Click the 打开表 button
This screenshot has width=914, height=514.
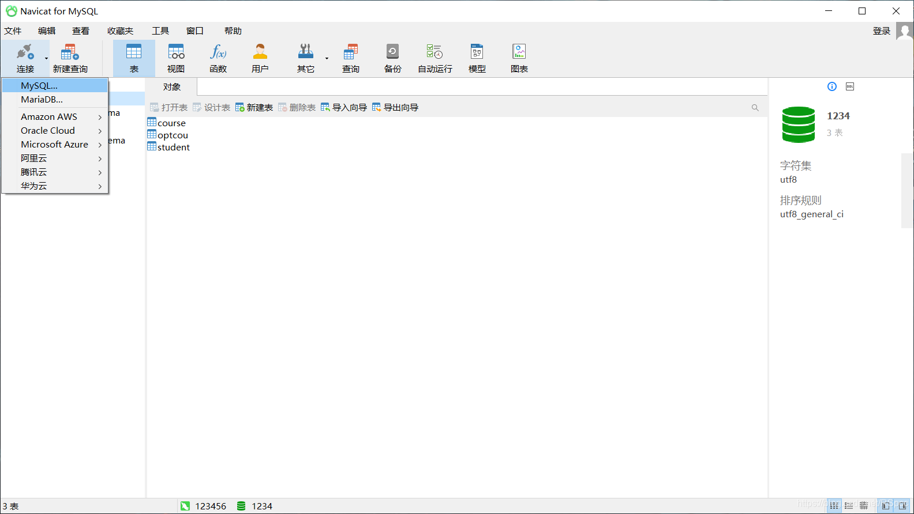(x=168, y=108)
